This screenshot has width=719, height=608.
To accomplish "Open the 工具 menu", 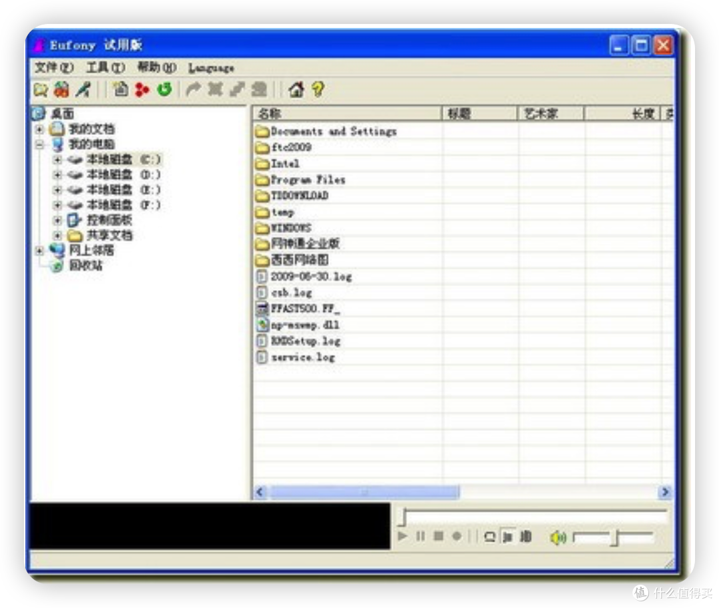I will point(105,68).
